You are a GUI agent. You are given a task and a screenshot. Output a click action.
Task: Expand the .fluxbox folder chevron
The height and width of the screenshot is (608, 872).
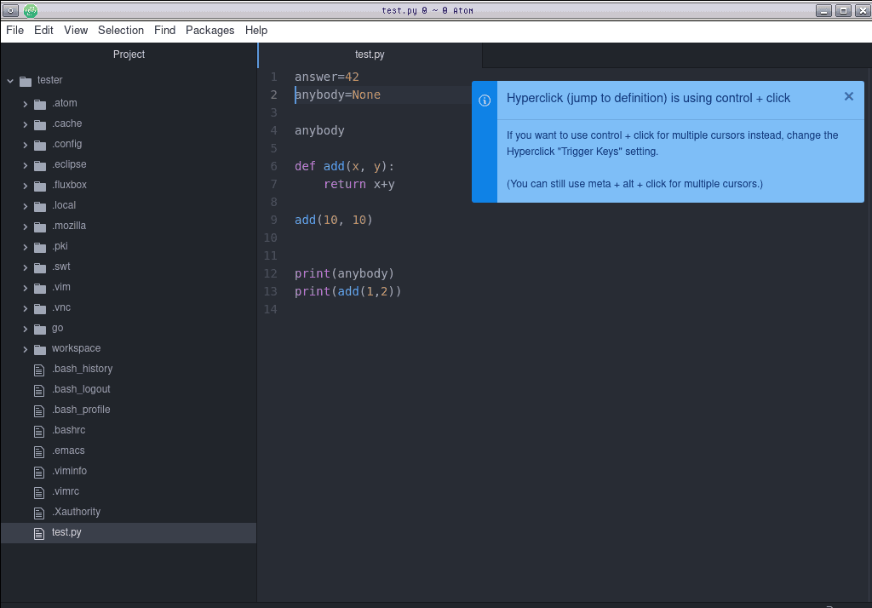(25, 186)
